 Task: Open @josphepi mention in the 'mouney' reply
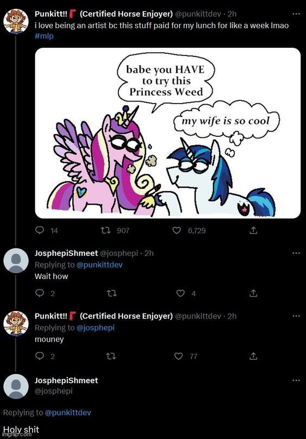[95, 328]
